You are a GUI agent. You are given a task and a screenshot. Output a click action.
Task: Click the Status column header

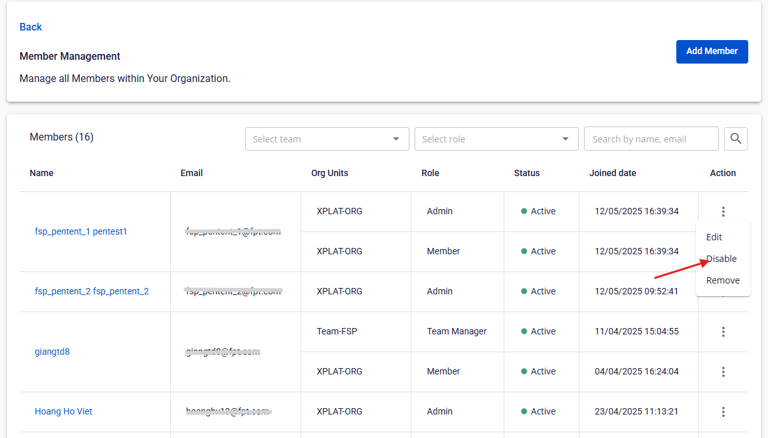click(527, 173)
